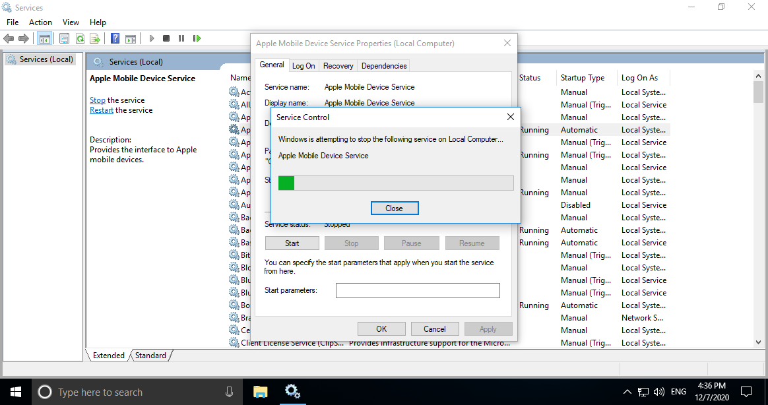Click the services list scrollbar down arrow
The height and width of the screenshot is (405, 768).
pos(758,342)
